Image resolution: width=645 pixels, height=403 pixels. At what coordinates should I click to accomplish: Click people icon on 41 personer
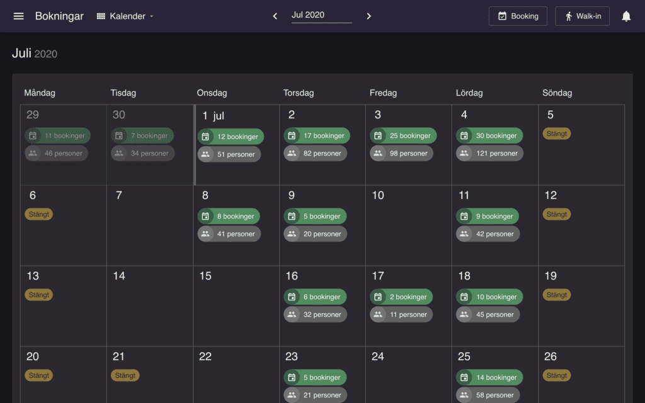point(206,234)
